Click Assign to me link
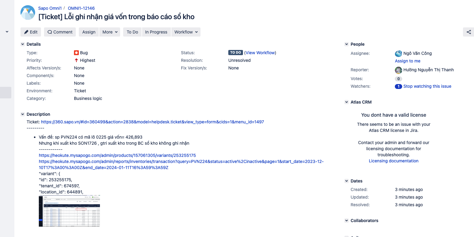 pyautogui.click(x=408, y=61)
